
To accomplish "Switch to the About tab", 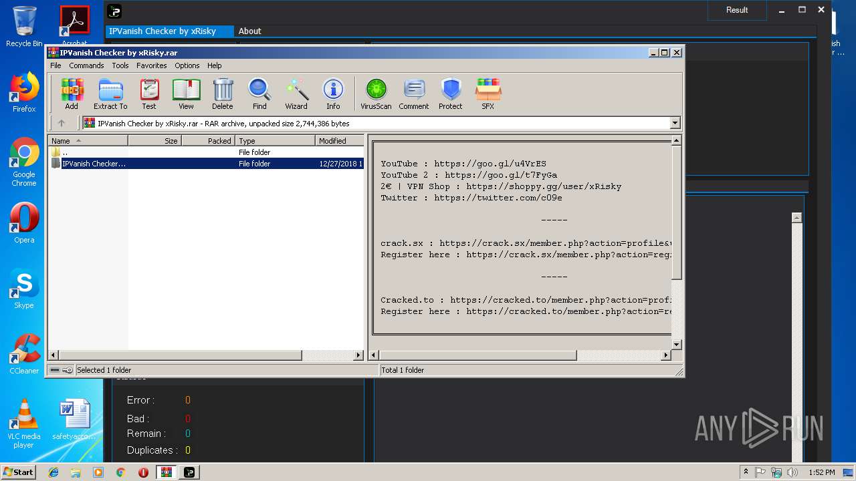I will [249, 31].
